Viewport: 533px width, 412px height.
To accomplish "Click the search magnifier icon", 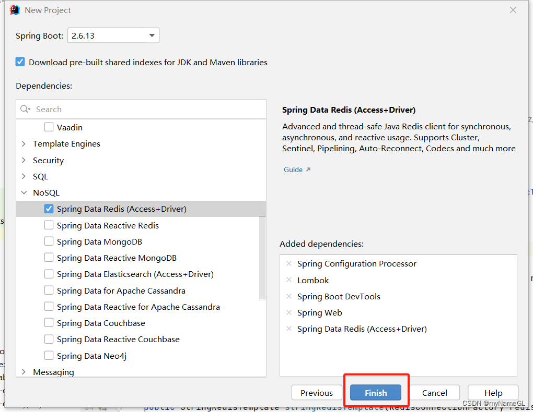I will pyautogui.click(x=25, y=109).
